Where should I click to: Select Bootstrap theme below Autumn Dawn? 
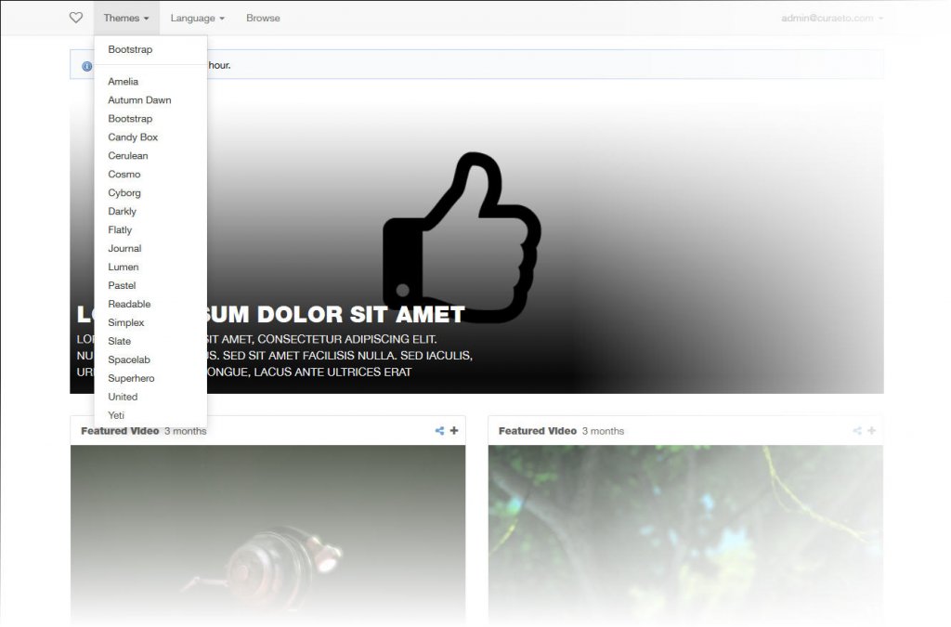(150, 119)
